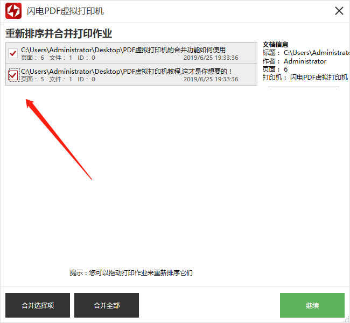The image size is (350, 323).
Task: Click the 合并选择项 button
Action: (x=38, y=305)
